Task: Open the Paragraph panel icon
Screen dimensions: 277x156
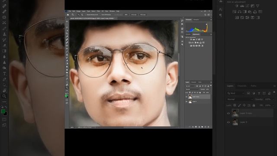Action: tap(182, 45)
